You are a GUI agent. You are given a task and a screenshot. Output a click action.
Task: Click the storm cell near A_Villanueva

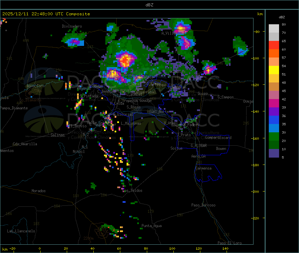[181, 29]
